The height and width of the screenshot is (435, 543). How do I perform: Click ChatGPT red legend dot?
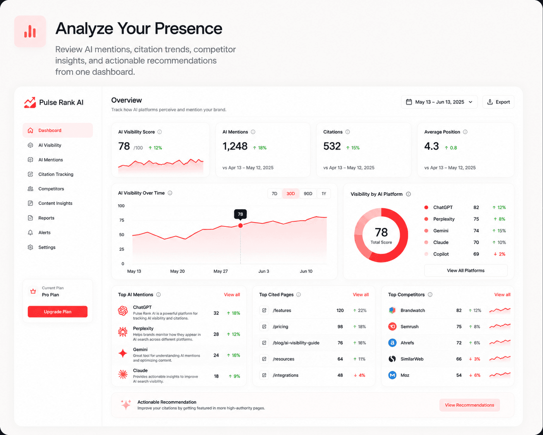(x=426, y=207)
